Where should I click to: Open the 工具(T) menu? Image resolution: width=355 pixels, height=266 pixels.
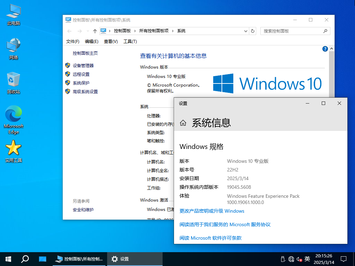(130, 42)
